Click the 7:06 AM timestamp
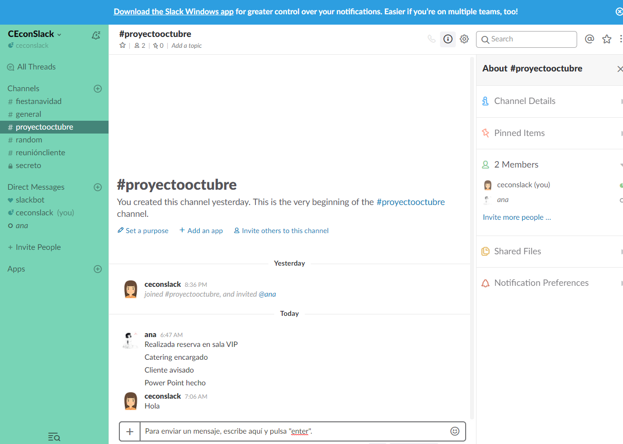 coord(196,397)
